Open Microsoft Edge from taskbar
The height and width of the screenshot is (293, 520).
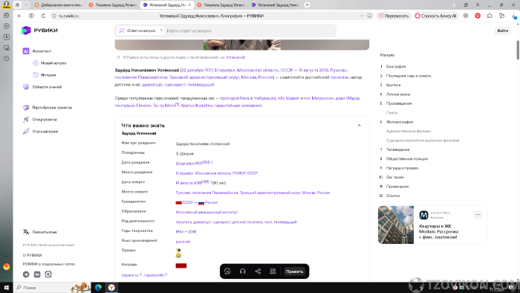tap(98, 287)
